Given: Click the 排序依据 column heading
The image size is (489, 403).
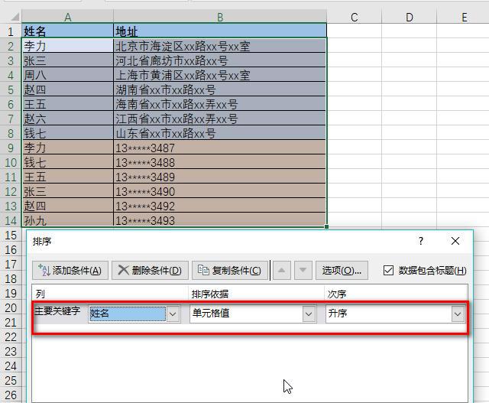Looking at the screenshot, I should 210,294.
